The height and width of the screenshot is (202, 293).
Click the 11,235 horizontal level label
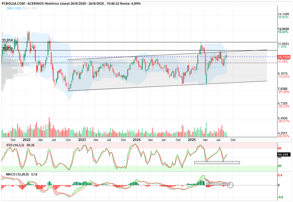[x=8, y=48]
